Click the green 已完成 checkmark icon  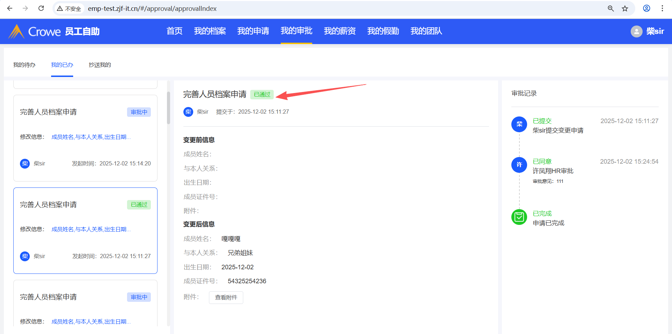pos(519,217)
